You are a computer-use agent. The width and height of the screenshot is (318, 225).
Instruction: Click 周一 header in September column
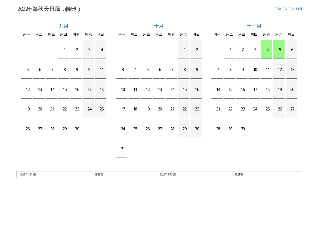(26, 35)
